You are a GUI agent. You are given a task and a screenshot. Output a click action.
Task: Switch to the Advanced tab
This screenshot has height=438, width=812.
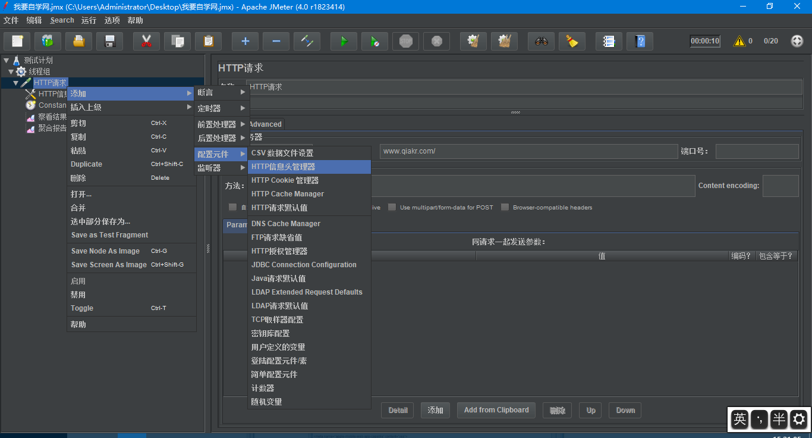pos(265,124)
